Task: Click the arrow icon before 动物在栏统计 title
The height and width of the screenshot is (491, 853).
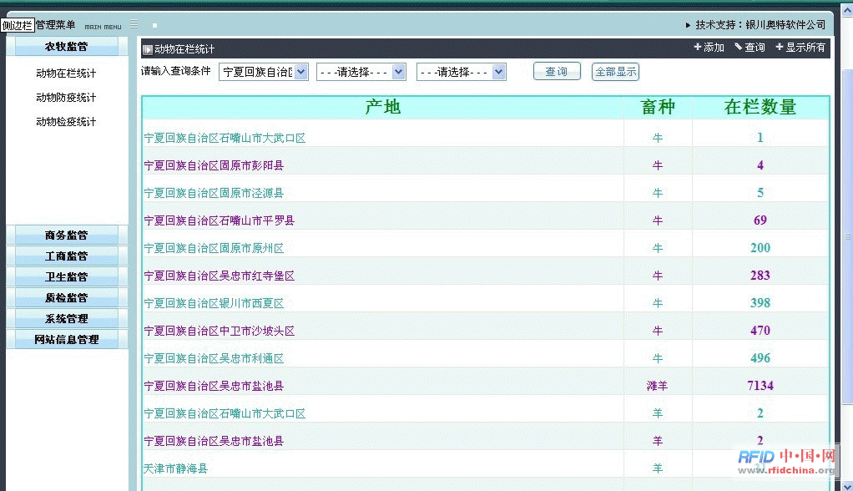Action: pos(148,50)
